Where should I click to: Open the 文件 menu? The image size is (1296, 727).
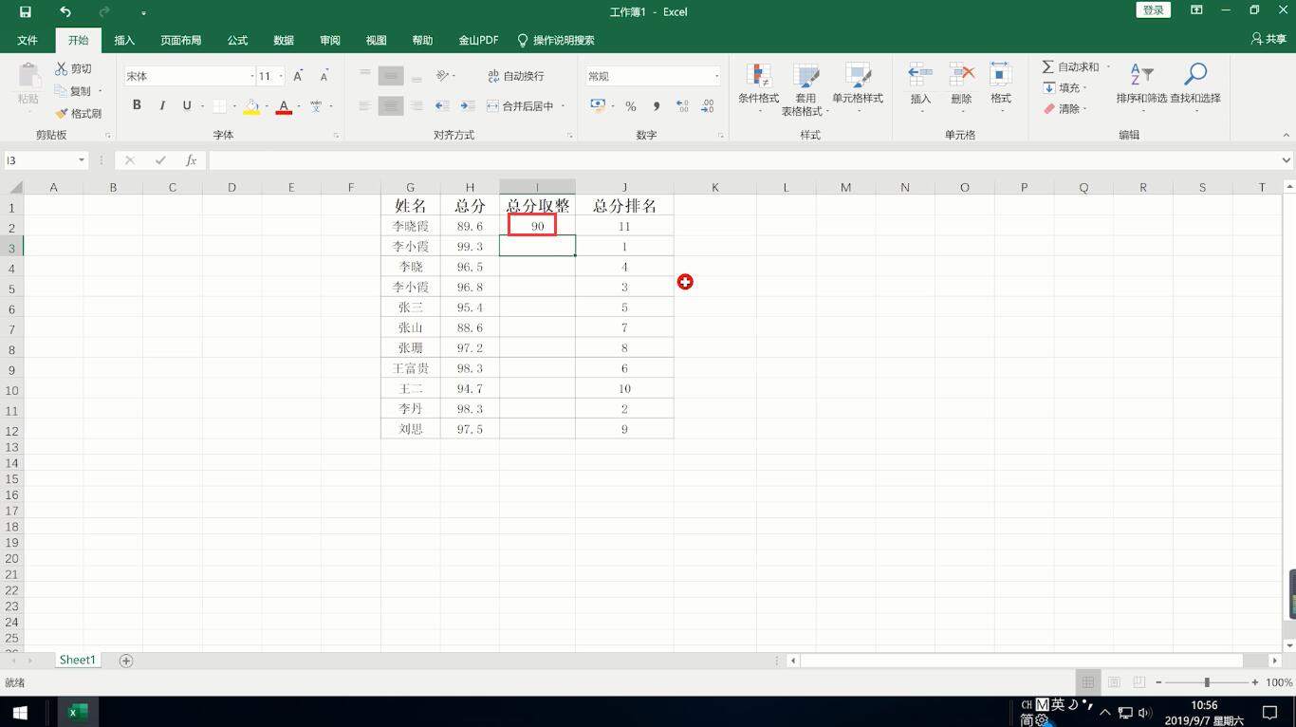28,40
